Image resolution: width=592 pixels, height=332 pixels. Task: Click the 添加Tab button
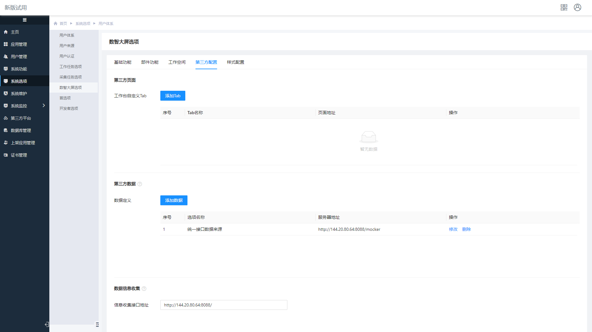(x=173, y=96)
